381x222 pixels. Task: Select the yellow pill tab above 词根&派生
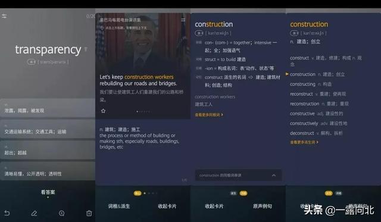coord(138,193)
